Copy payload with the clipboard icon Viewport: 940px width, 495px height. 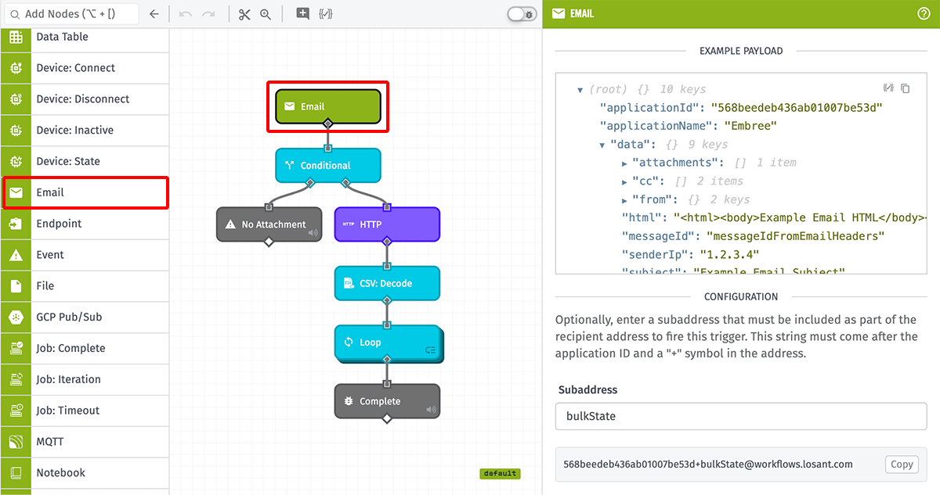[906, 88]
